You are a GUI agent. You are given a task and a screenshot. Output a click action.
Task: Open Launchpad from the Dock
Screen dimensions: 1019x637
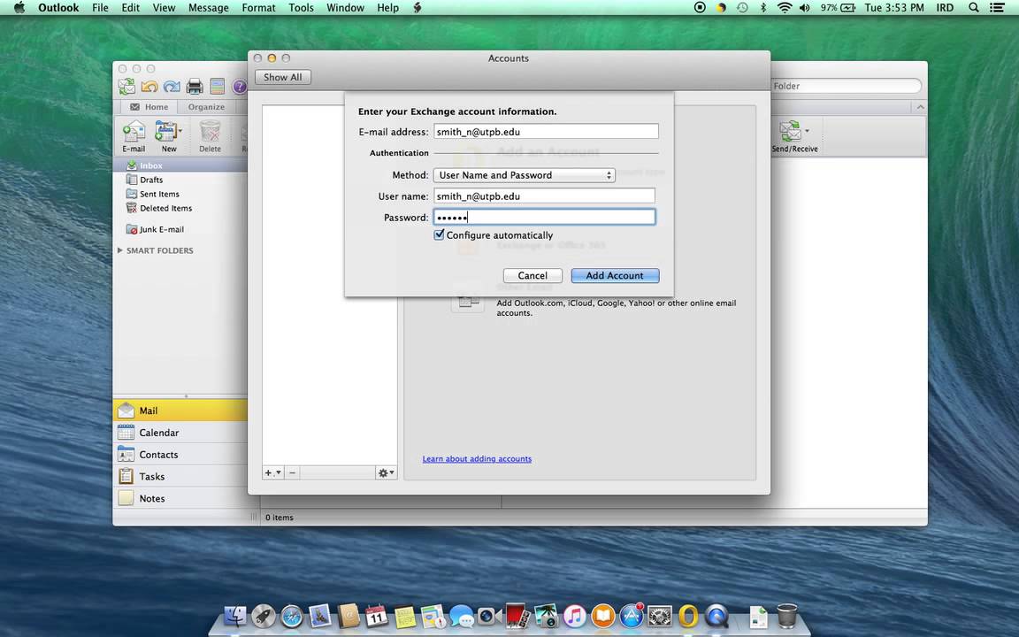(x=264, y=616)
